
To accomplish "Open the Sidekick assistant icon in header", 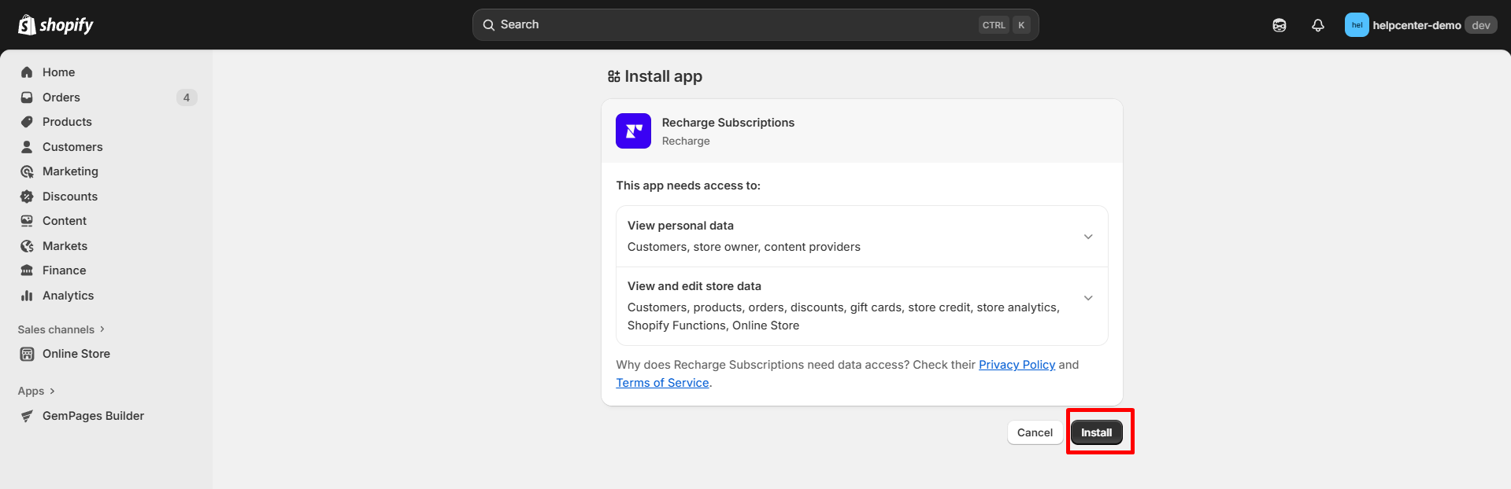I will point(1279,25).
